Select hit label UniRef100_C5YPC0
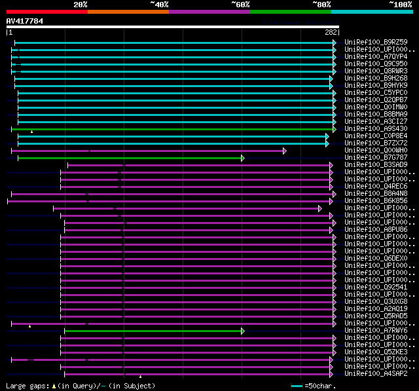 [376, 93]
